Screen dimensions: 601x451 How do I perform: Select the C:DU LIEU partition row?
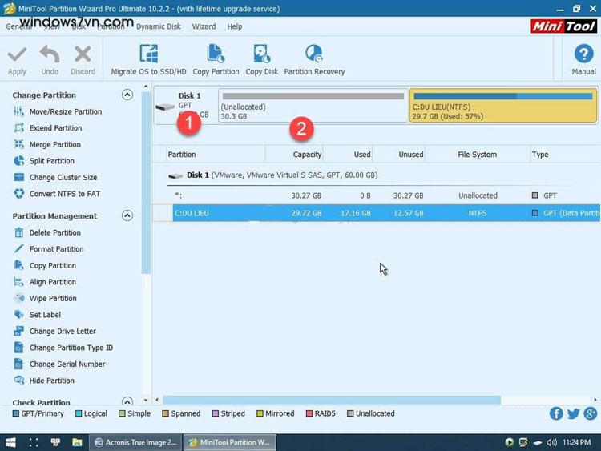click(377, 213)
